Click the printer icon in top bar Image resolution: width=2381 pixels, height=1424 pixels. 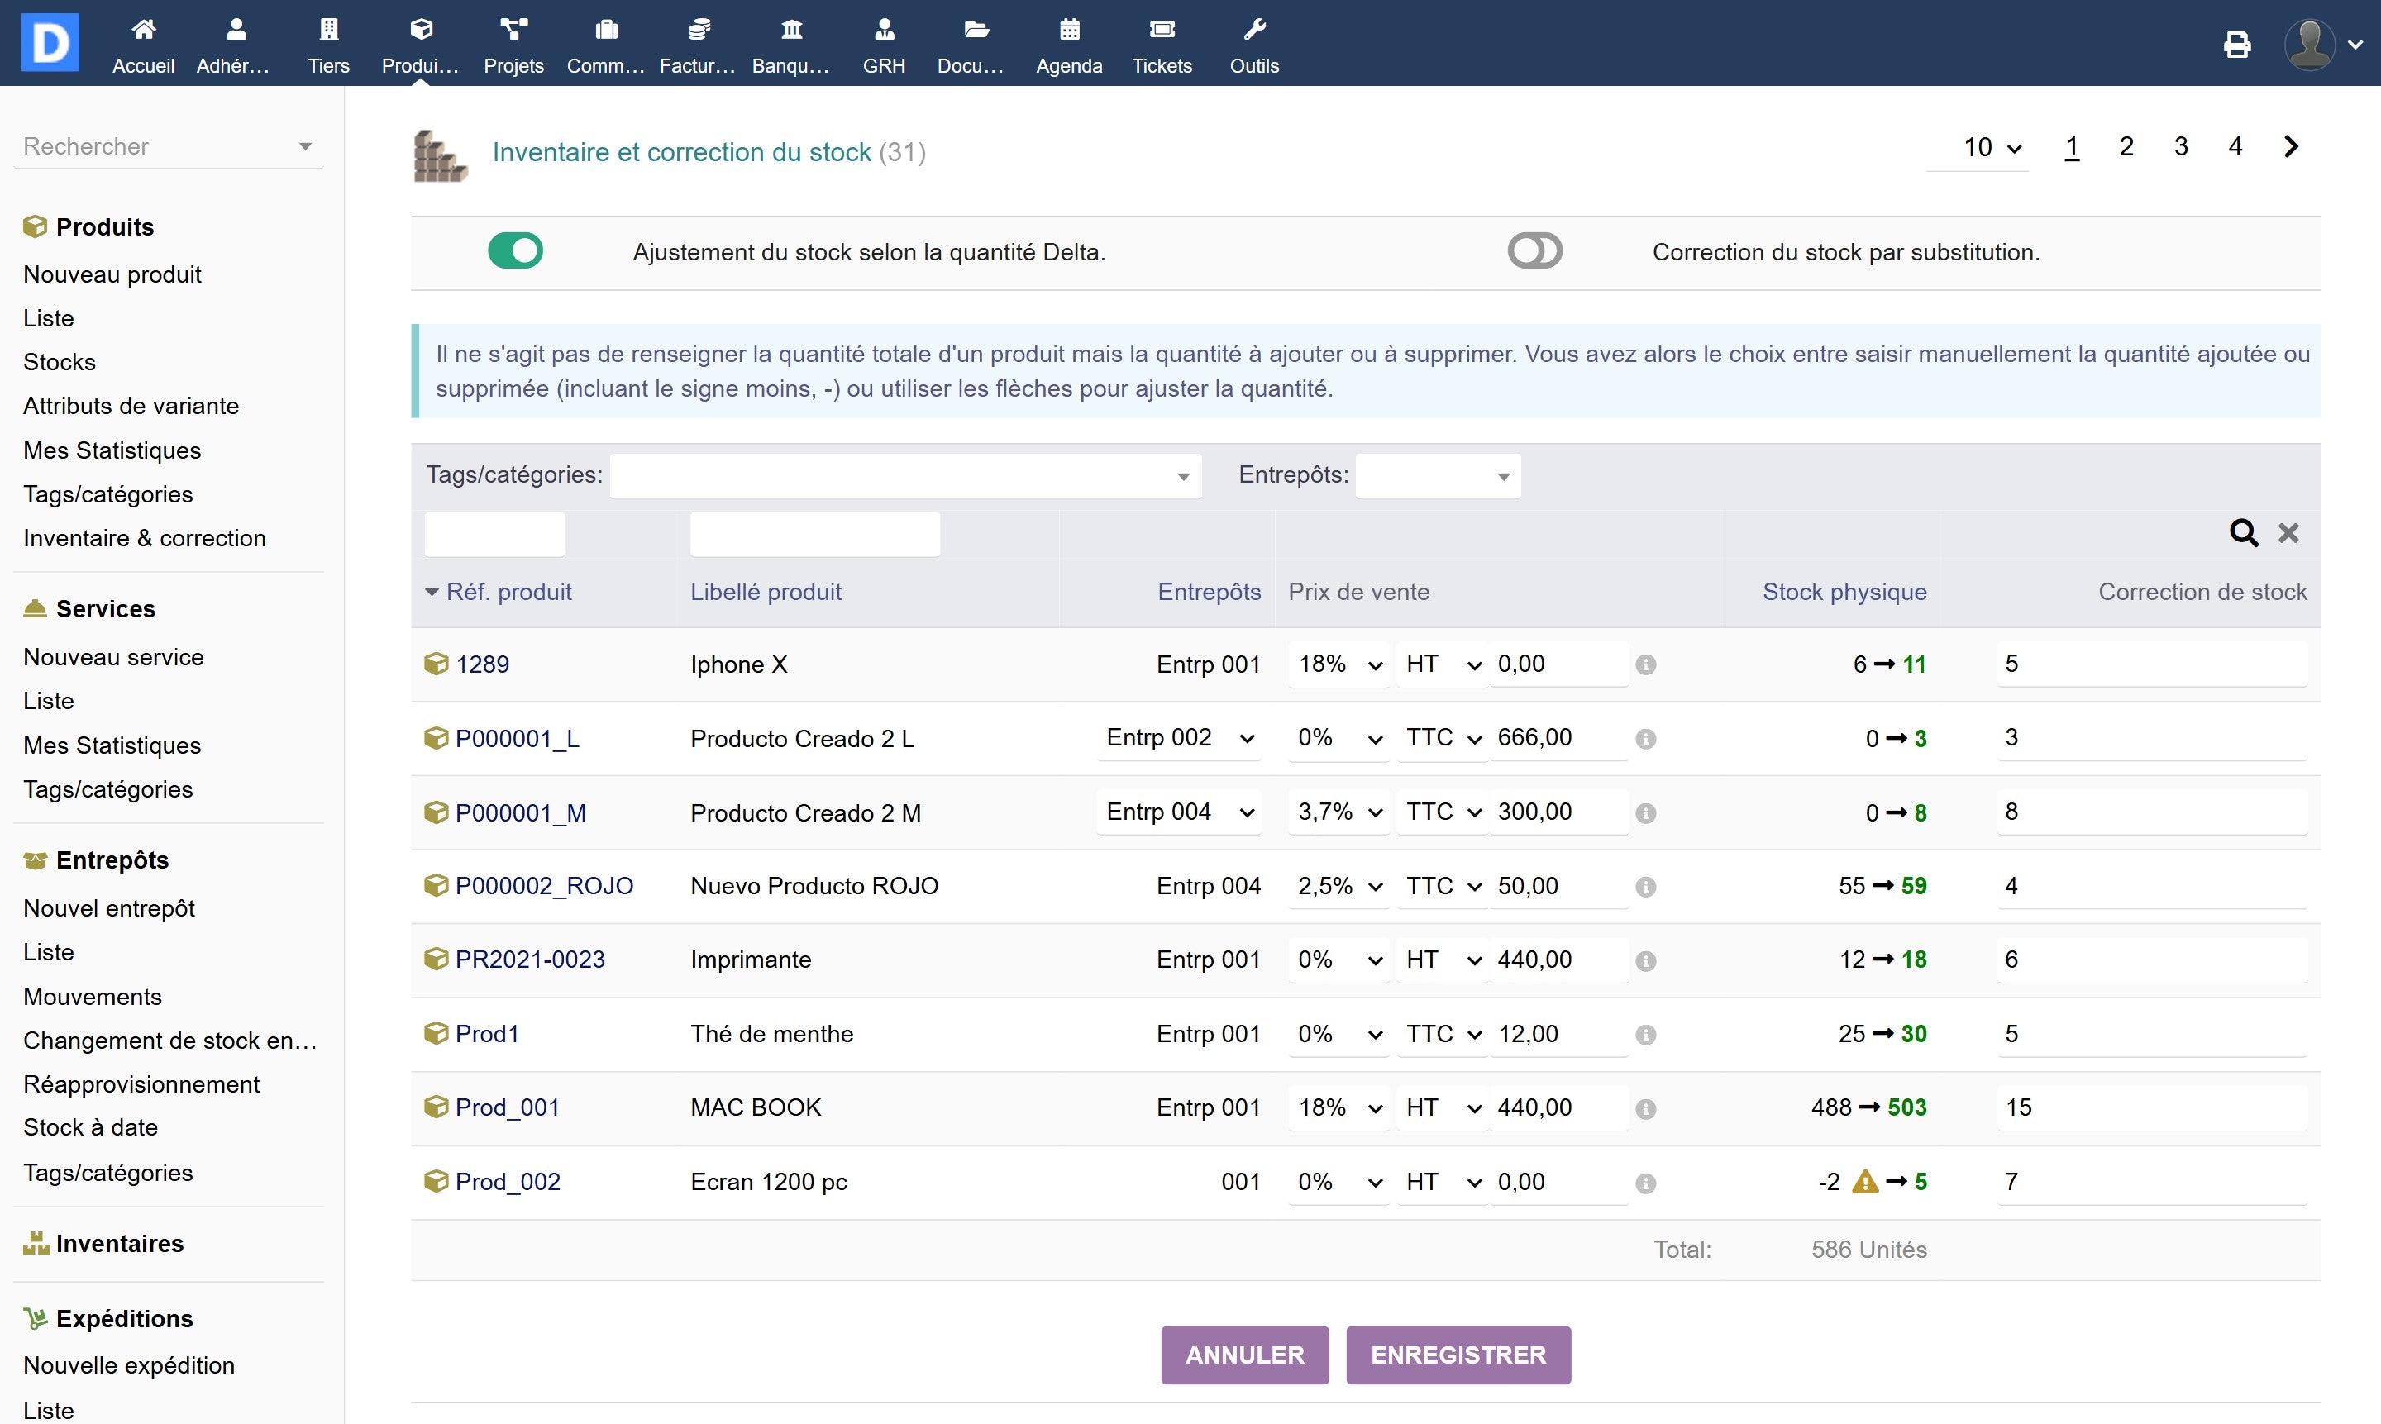2237,44
